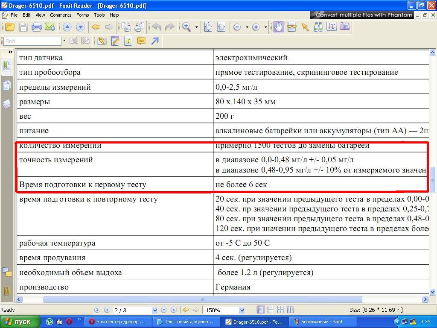The height and width of the screenshot is (328, 437).
Task: Click the yellow Previous View arrow in the toolbar
Action: point(96,27)
